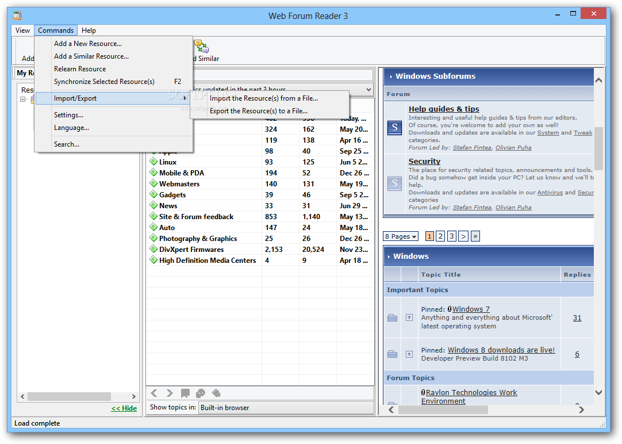Image resolution: width=622 pixels, height=444 pixels.
Task: Click the bookmark icon below topic list
Action: (185, 393)
